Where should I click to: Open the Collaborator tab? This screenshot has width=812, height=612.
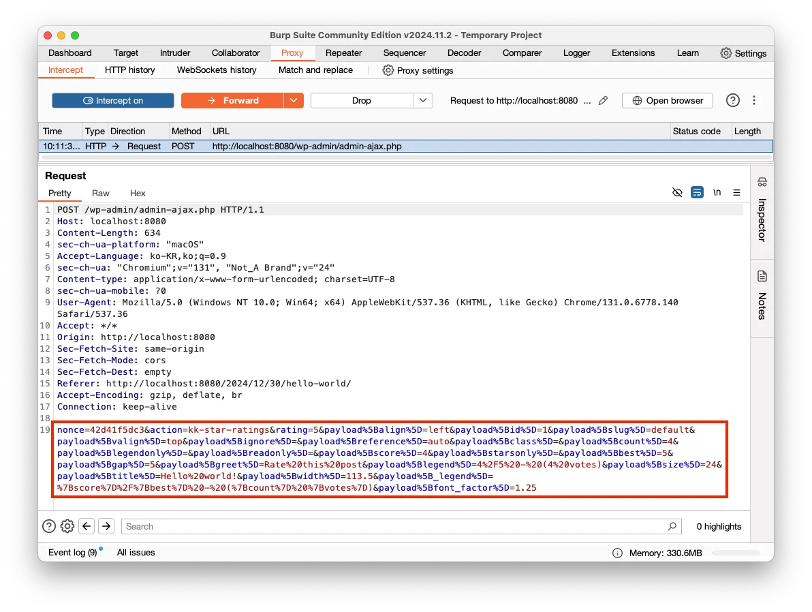pos(236,53)
